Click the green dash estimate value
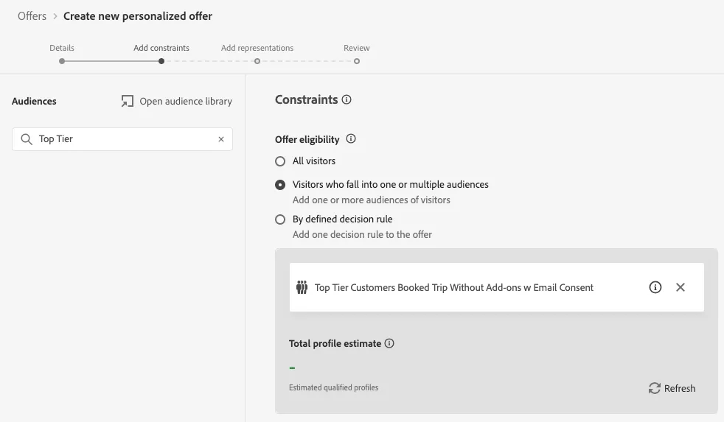The width and height of the screenshot is (724, 422). [x=292, y=368]
